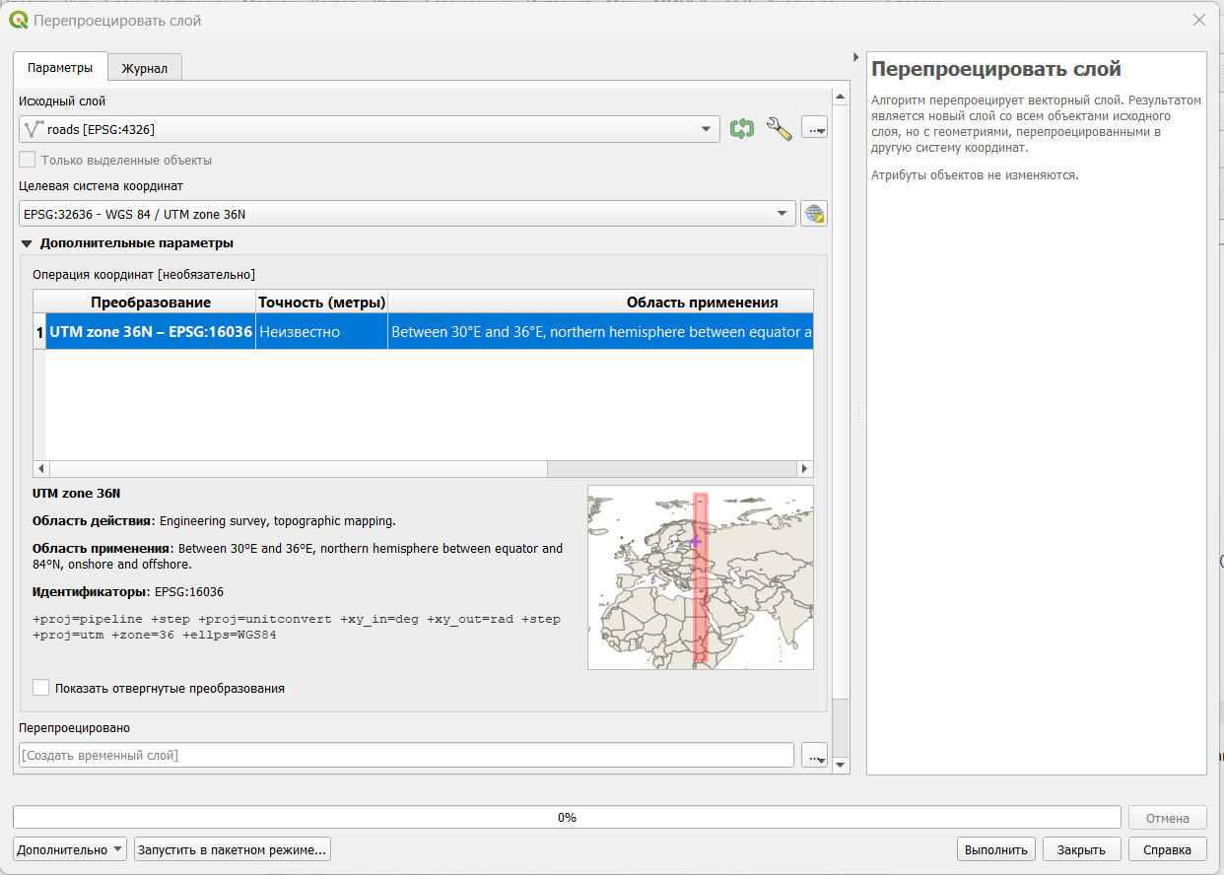The image size is (1224, 875).
Task: Click the up arrow of parameters scrollbar
Action: [841, 96]
